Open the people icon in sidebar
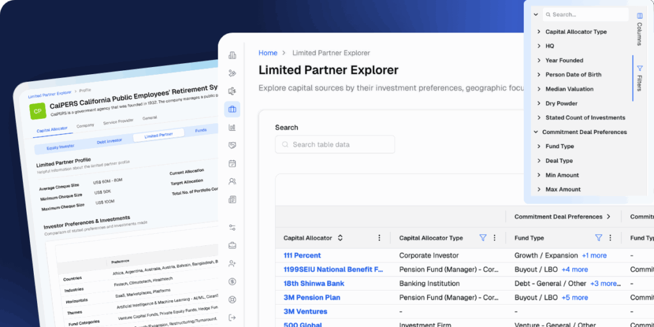 pos(232,181)
